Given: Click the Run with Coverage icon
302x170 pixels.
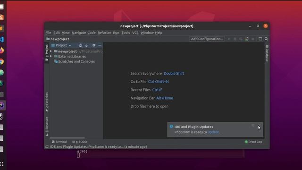Looking at the screenshot, I should tap(241, 39).
